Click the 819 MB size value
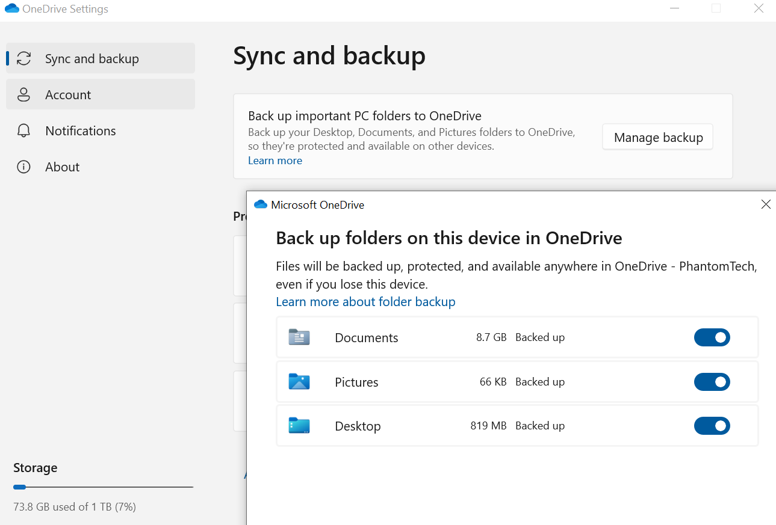 coord(488,426)
